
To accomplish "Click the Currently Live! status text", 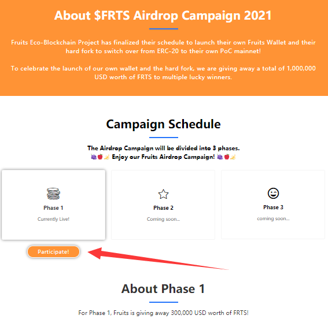I will tap(53, 219).
